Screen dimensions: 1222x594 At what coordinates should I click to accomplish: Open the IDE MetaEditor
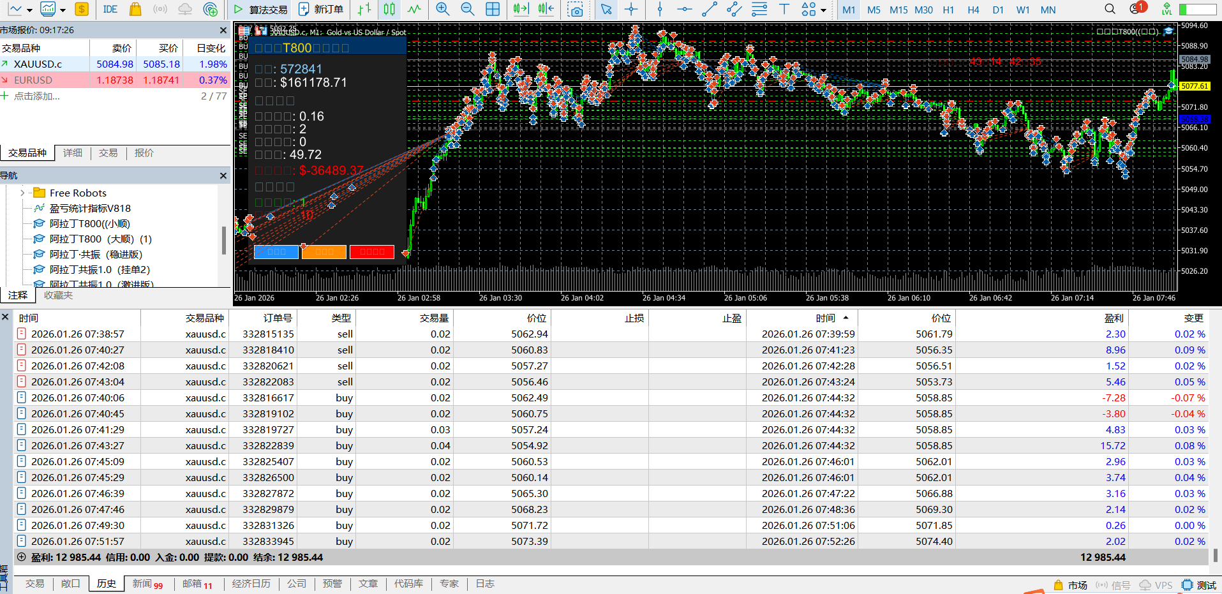click(x=110, y=10)
